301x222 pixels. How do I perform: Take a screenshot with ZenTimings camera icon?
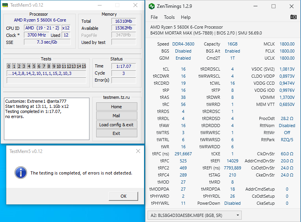(293, 17)
